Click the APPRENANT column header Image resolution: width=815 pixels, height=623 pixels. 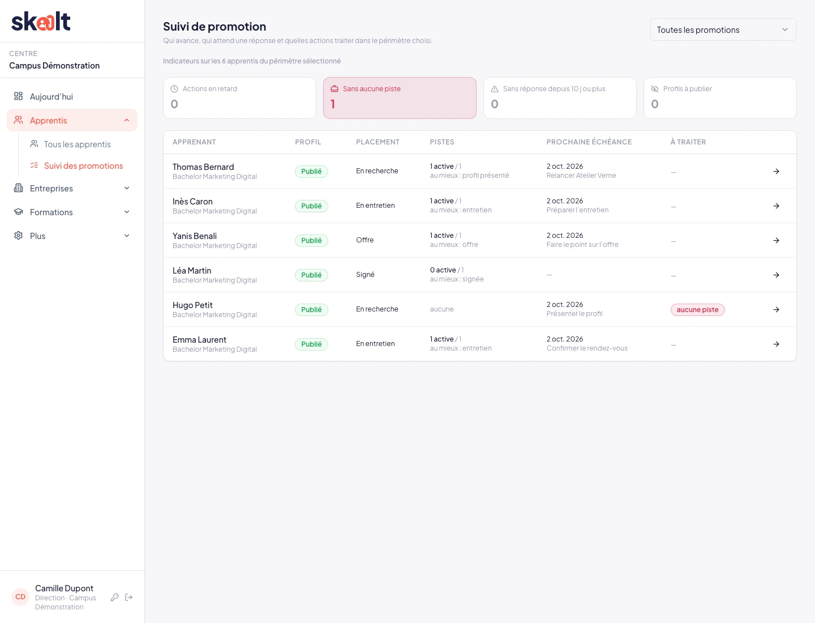pos(194,142)
